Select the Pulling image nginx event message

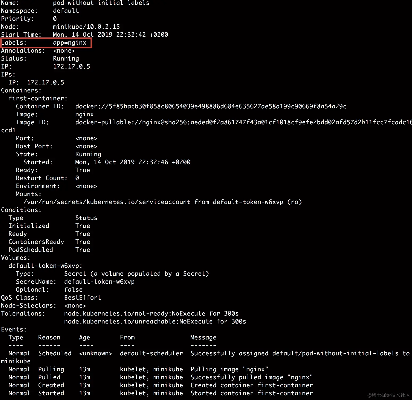pyautogui.click(x=229, y=369)
